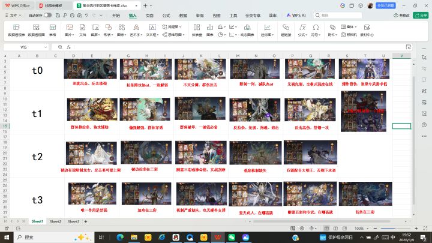Viewport: 432px width, 243px height.
Task: Open a new document tab with plus
Action: [x=145, y=5]
